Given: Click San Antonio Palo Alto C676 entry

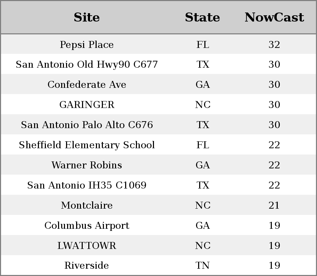Looking at the screenshot, I should click(x=87, y=125).
